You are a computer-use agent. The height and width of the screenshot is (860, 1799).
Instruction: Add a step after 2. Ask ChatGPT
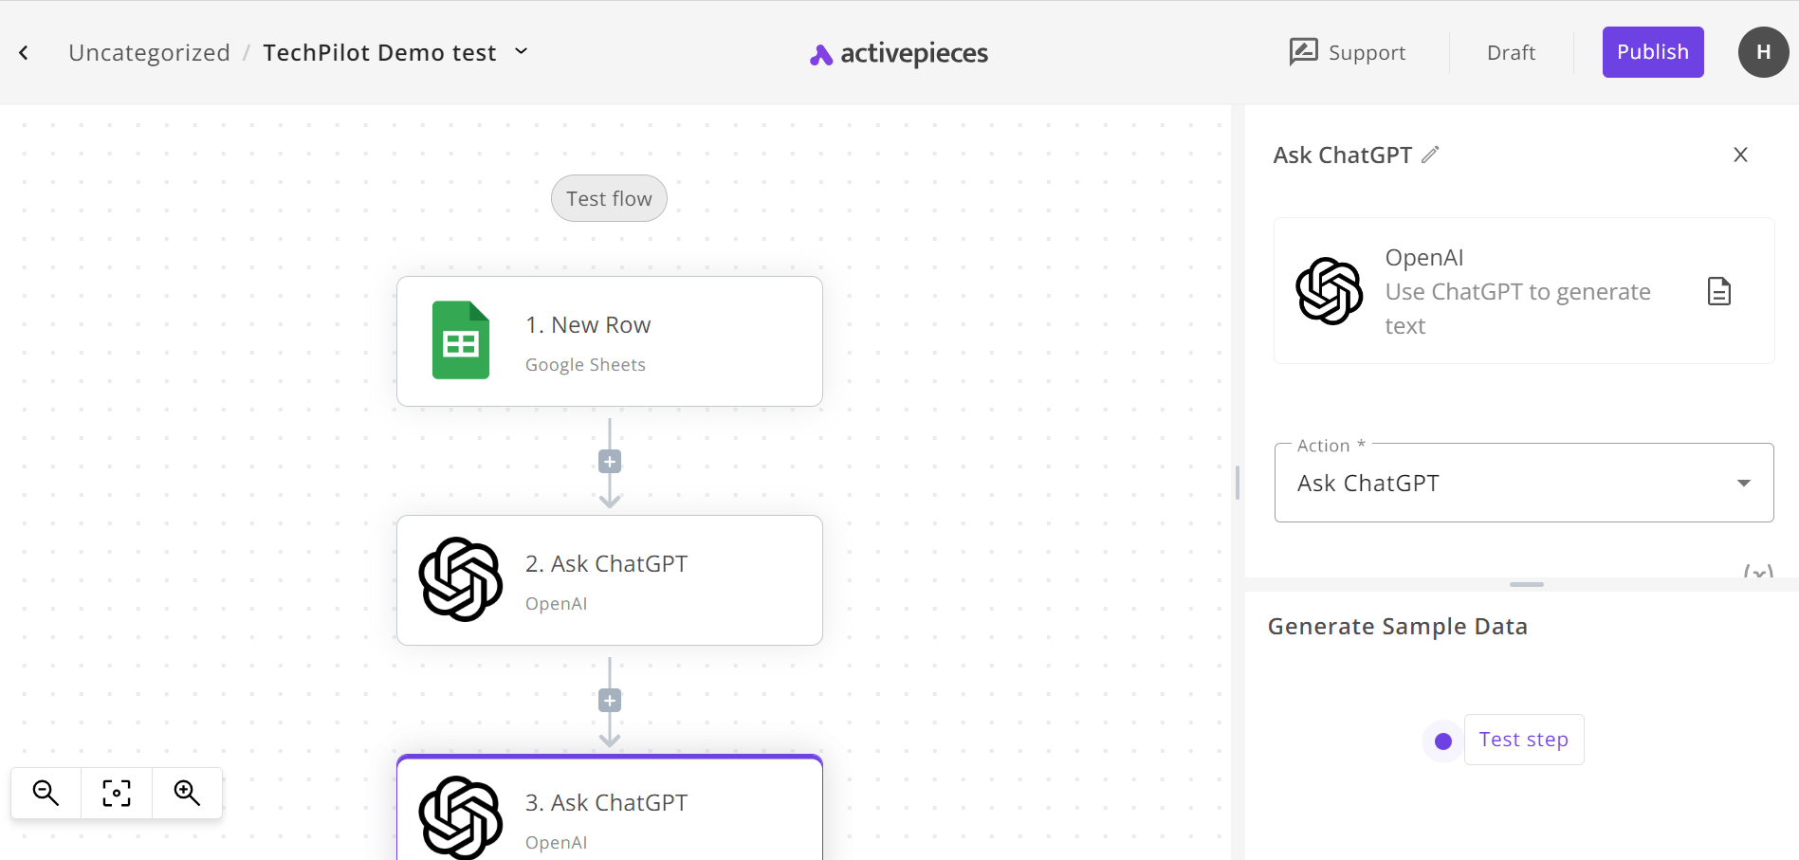610,701
